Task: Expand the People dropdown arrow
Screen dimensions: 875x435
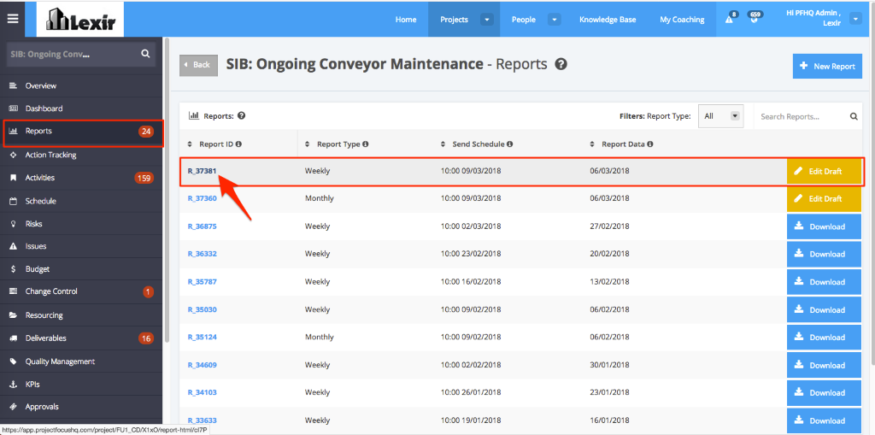Action: (x=554, y=20)
